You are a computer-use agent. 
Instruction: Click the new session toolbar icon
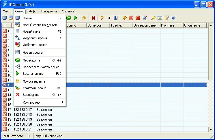(5, 18)
